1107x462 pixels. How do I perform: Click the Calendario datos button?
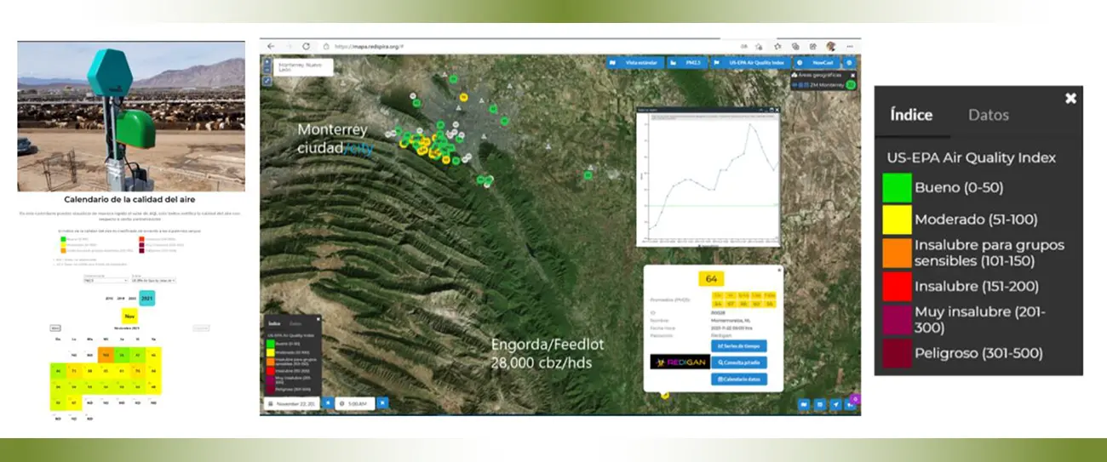[739, 379]
